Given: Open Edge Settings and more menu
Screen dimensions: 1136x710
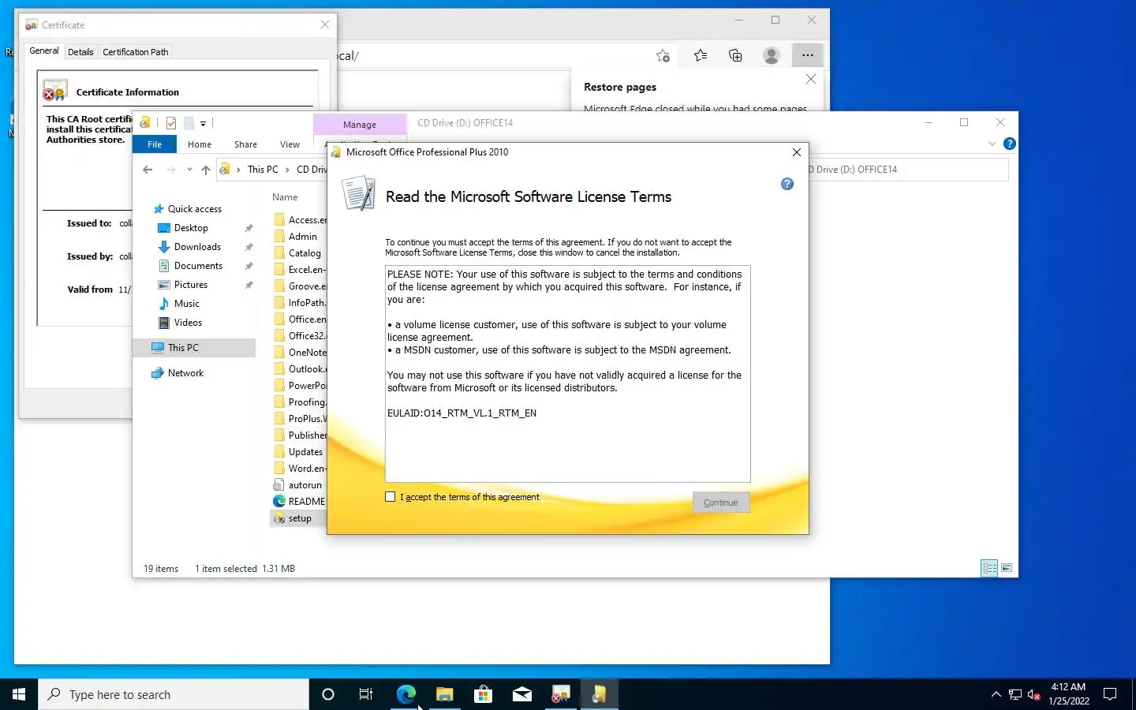Looking at the screenshot, I should 808,55.
